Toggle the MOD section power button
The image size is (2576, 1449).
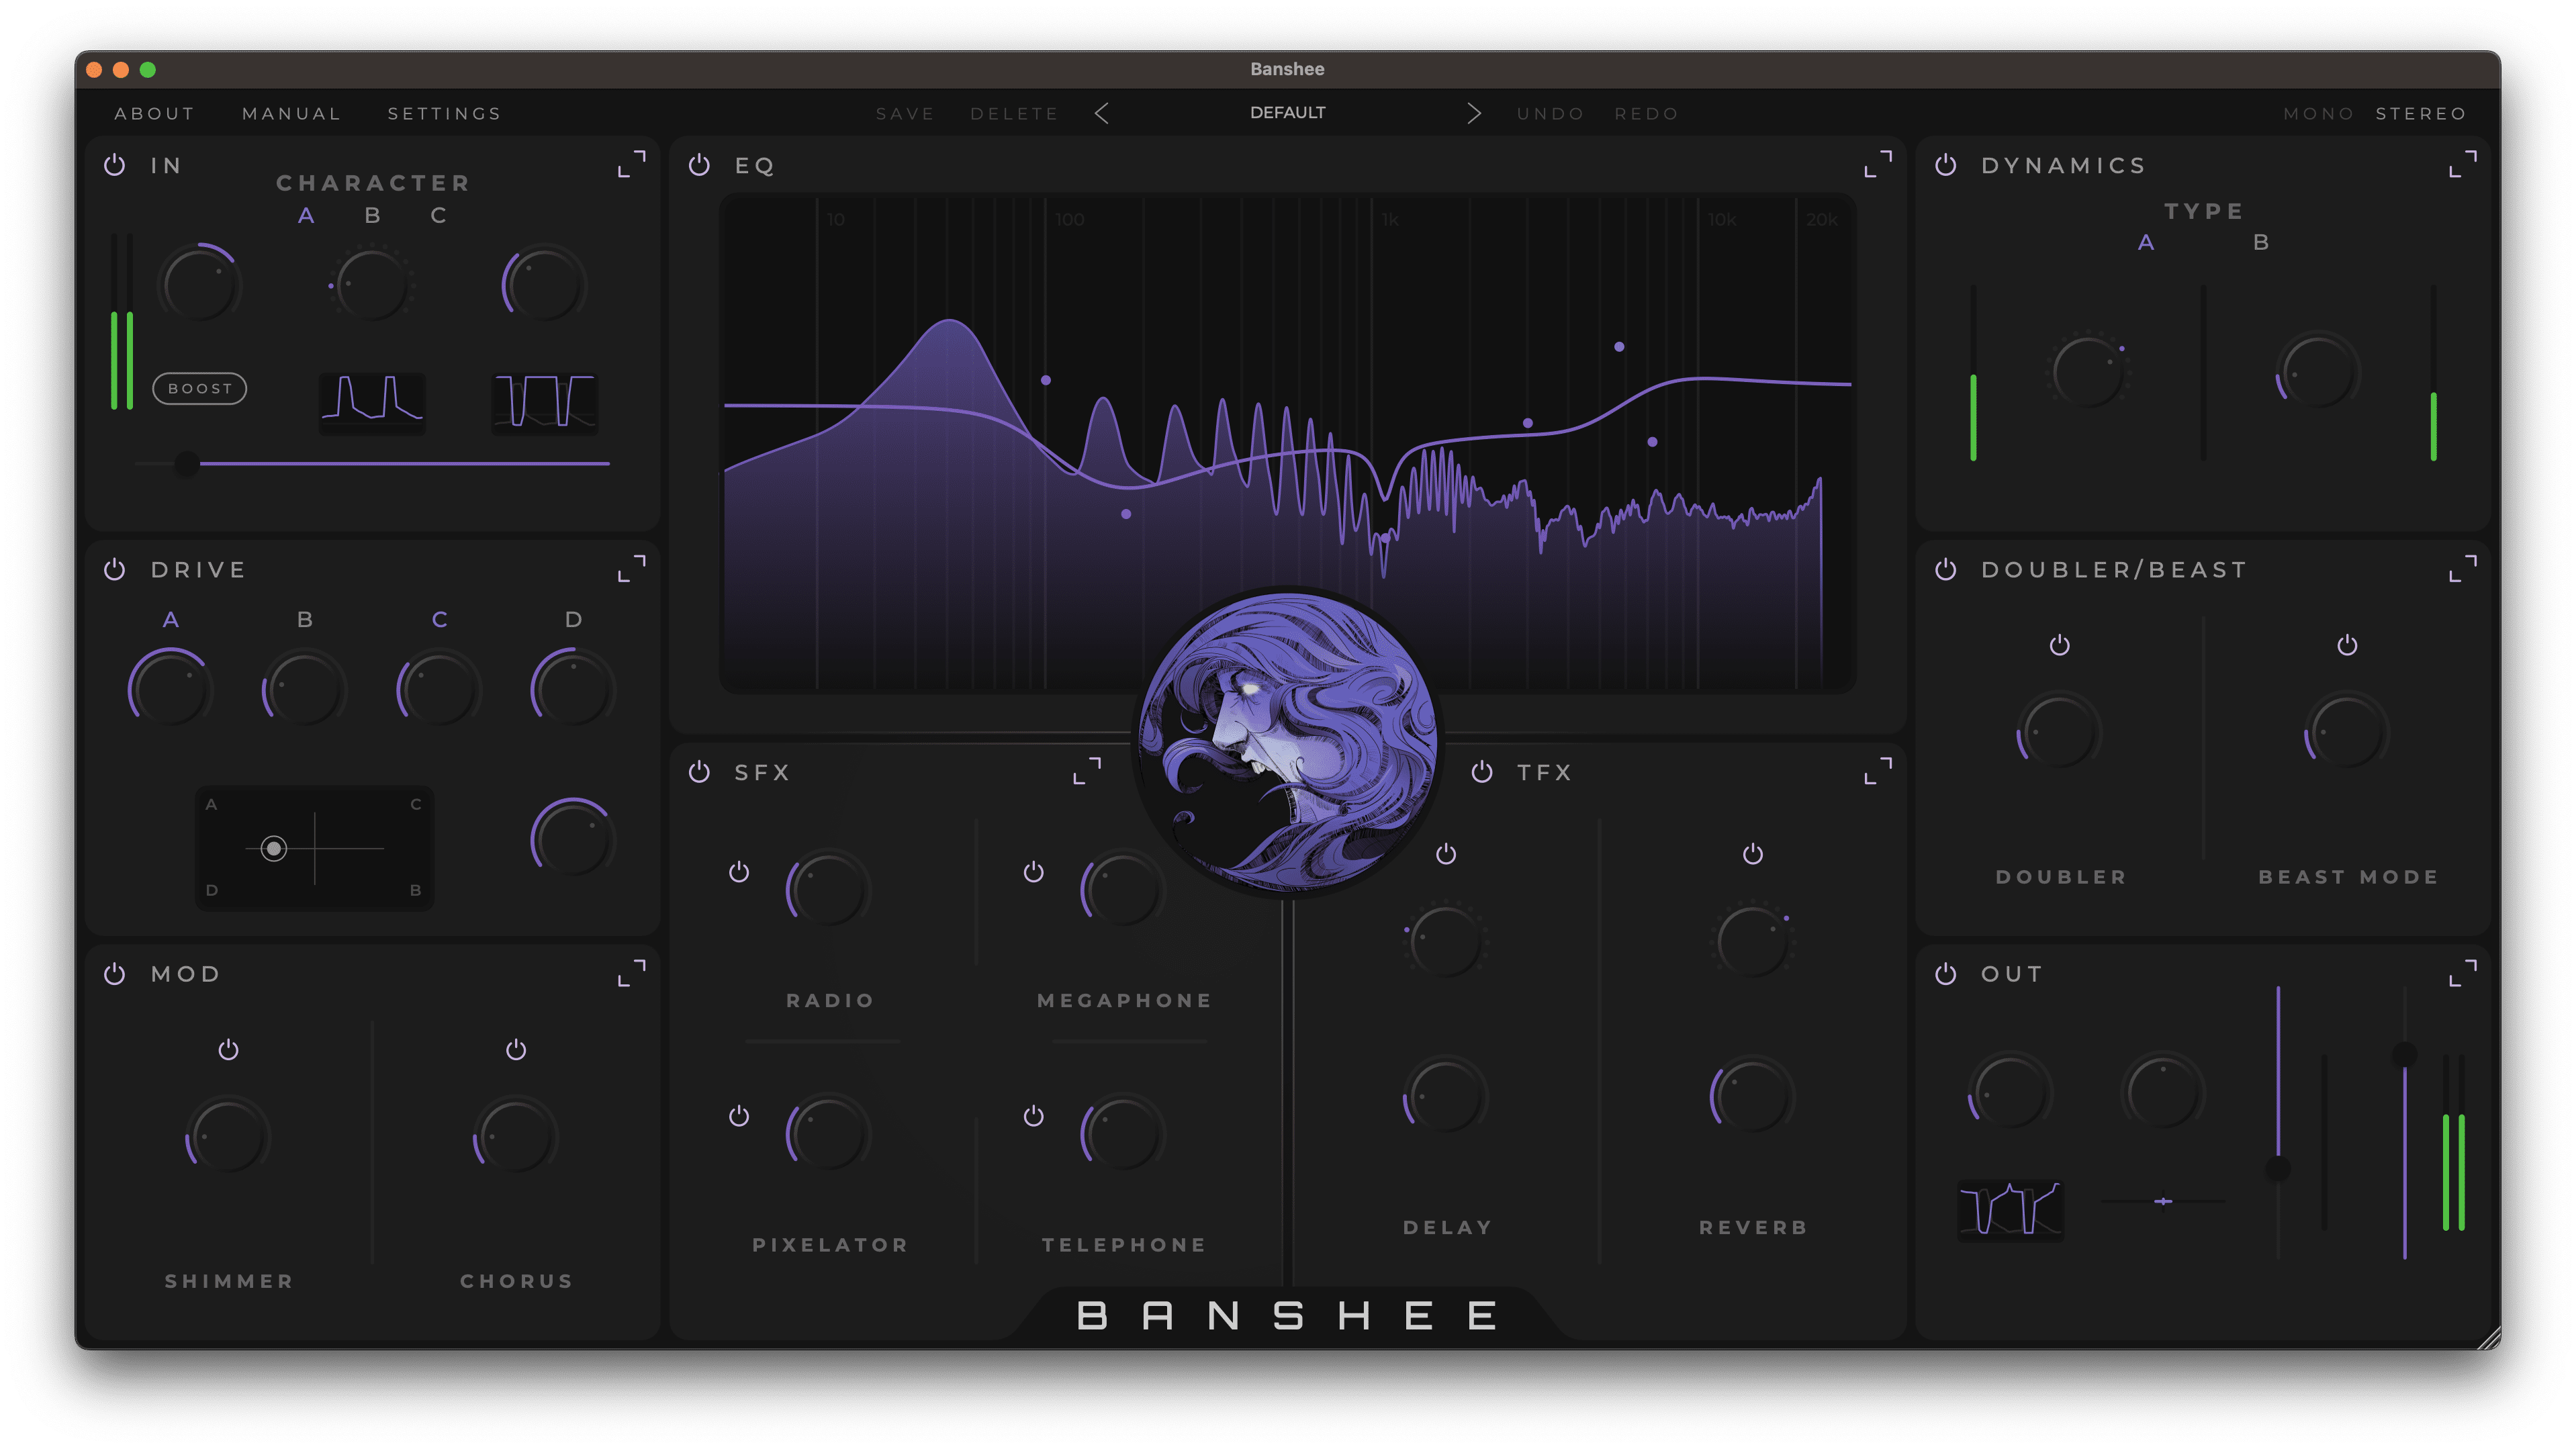[x=114, y=973]
